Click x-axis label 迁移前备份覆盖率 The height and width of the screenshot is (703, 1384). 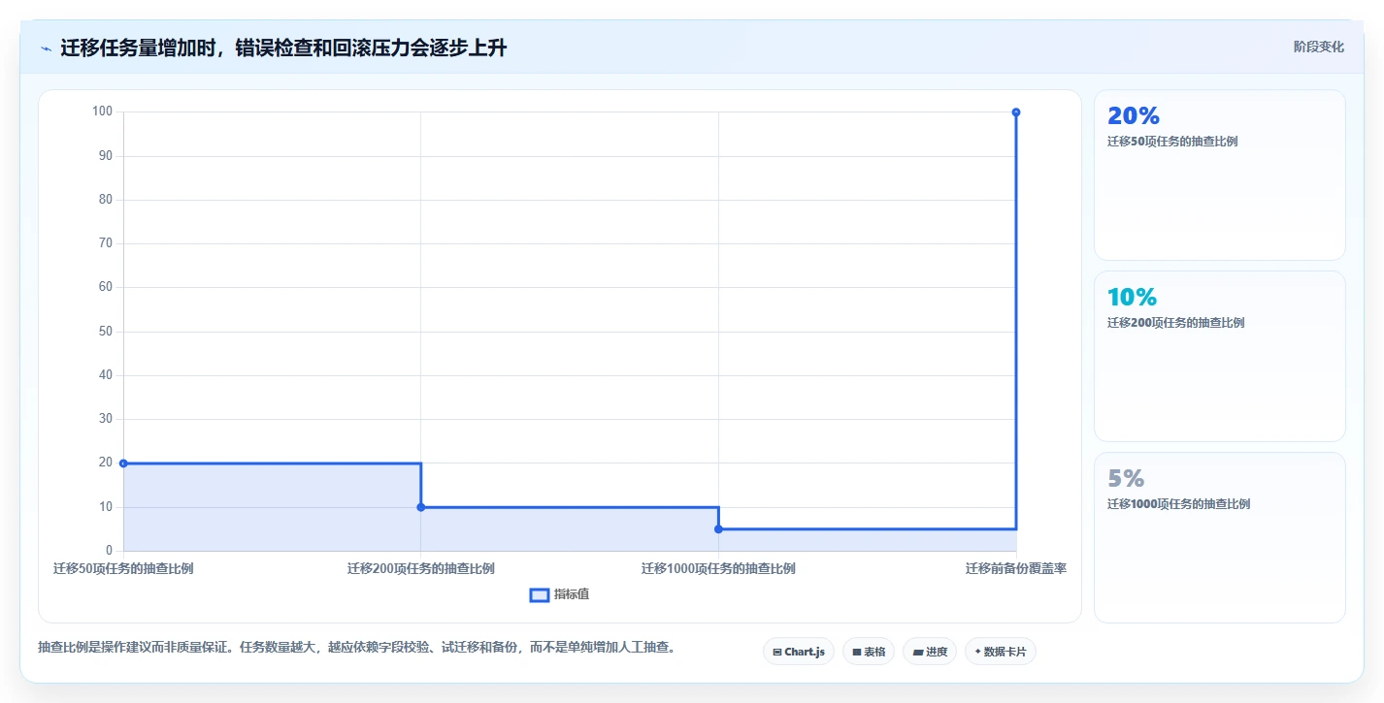[1016, 568]
